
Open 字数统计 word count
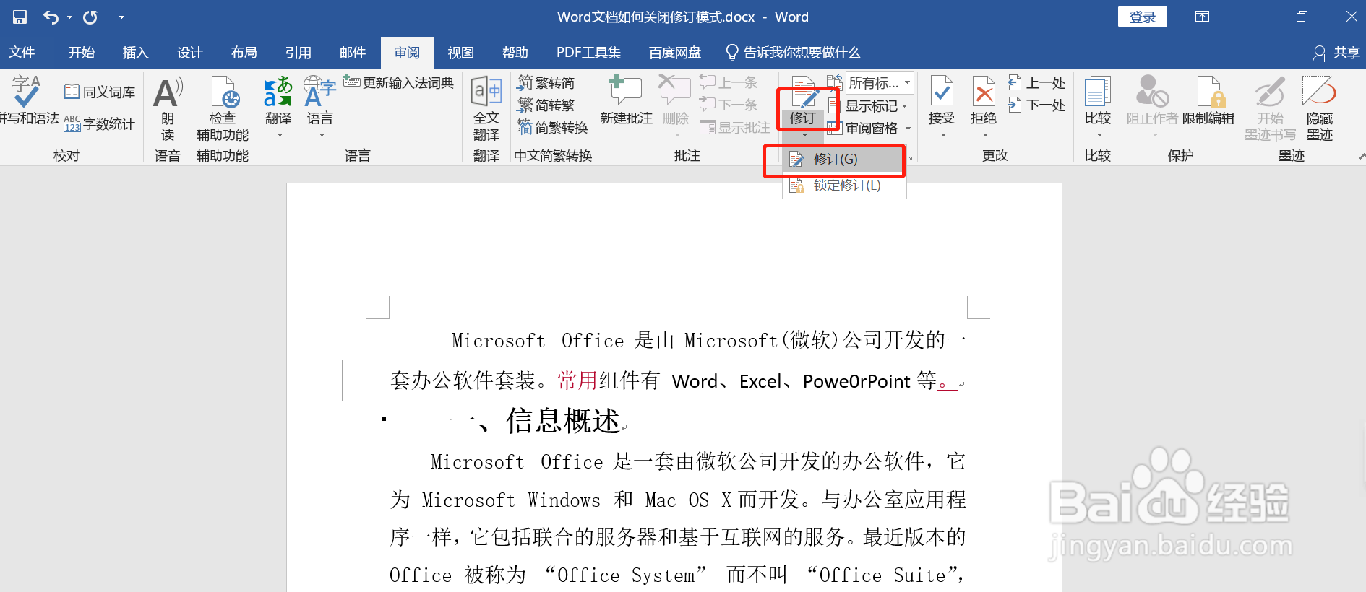[x=99, y=123]
